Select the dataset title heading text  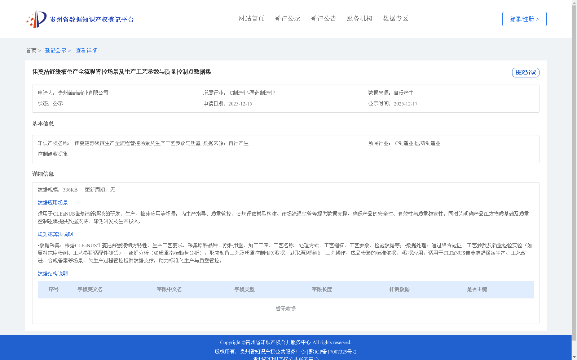click(x=122, y=72)
